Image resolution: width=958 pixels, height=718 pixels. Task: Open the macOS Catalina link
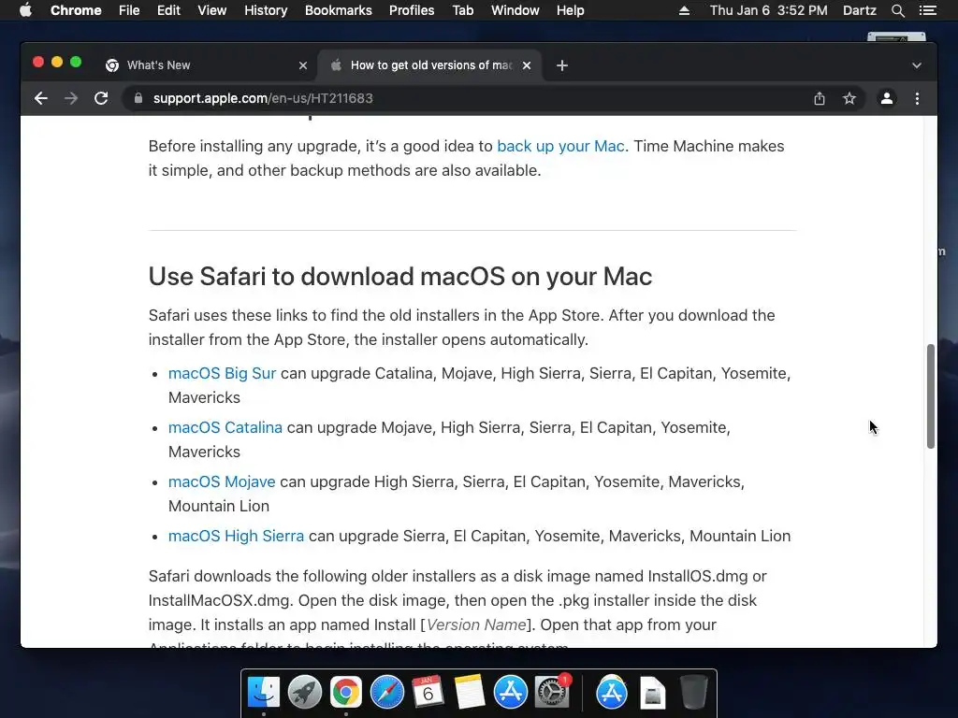click(x=225, y=427)
